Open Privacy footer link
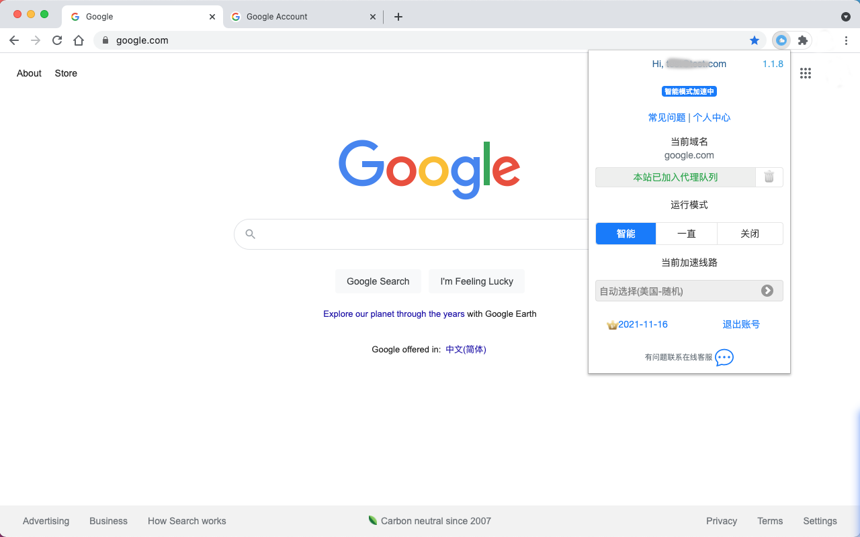 (x=722, y=521)
